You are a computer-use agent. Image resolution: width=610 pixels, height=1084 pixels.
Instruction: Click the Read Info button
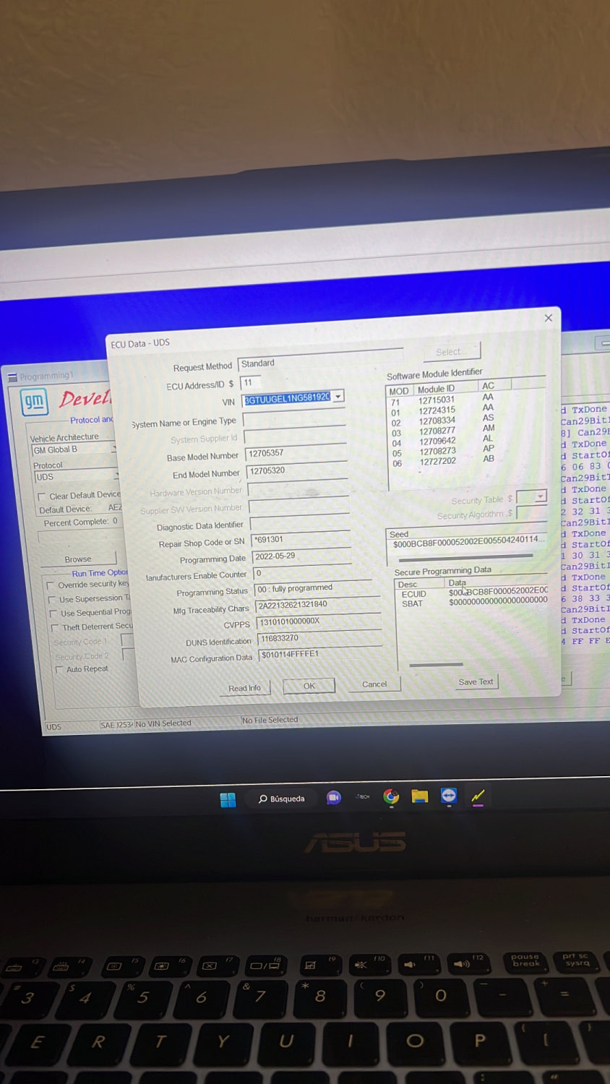[x=244, y=688]
